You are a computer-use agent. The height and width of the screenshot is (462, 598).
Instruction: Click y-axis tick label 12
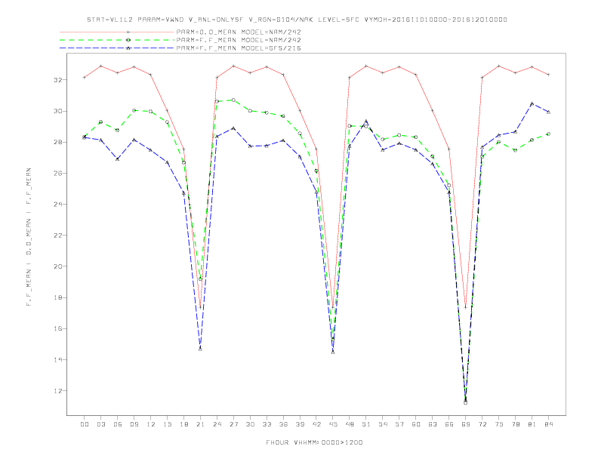(x=58, y=391)
